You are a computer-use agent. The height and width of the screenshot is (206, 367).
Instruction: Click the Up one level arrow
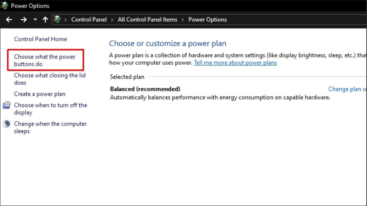tap(45, 19)
